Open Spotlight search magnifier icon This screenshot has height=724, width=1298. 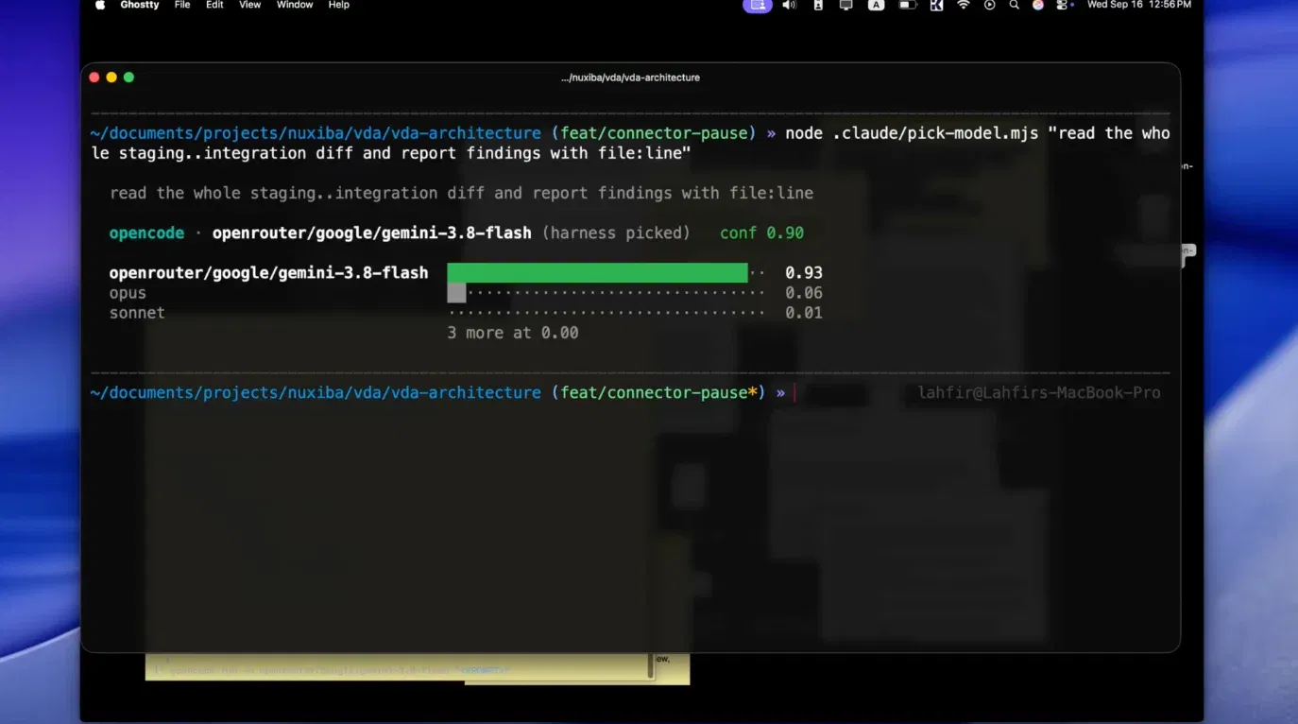[1014, 6]
